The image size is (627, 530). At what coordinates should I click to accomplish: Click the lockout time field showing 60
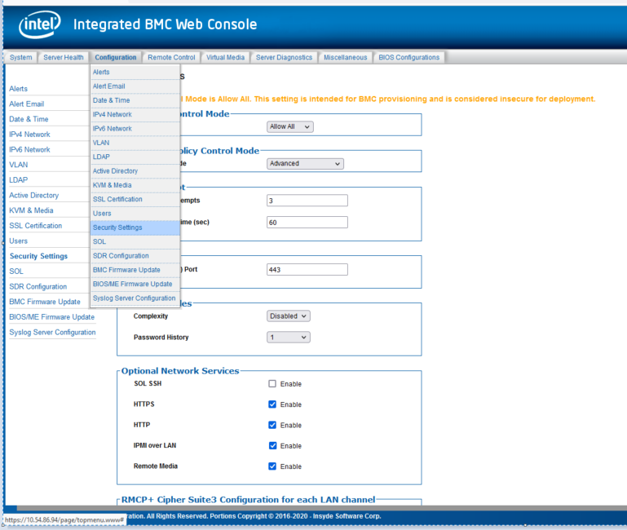(307, 223)
